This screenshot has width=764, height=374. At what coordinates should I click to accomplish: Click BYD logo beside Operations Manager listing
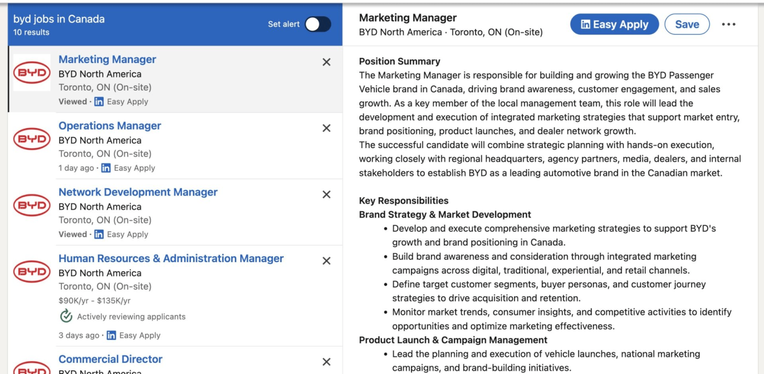tap(32, 139)
